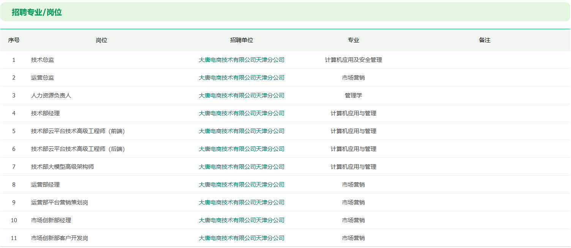
Task: Select the 运营部平台营销策划岗 cell
Action: coord(60,202)
